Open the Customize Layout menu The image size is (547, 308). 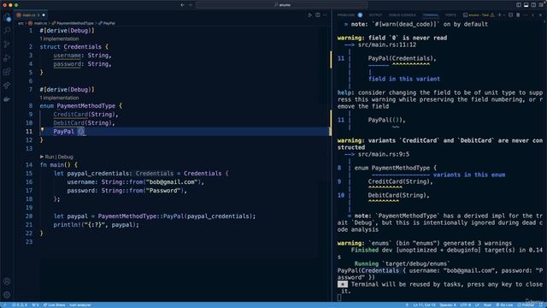pyautogui.click(x=541, y=5)
